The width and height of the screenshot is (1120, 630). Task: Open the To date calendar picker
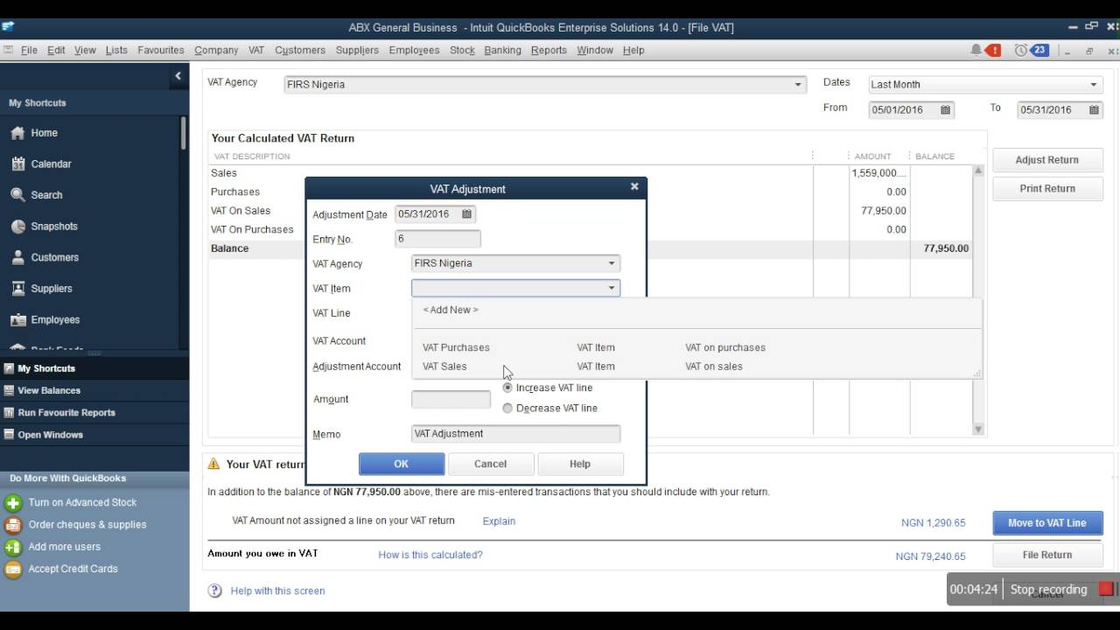1094,110
